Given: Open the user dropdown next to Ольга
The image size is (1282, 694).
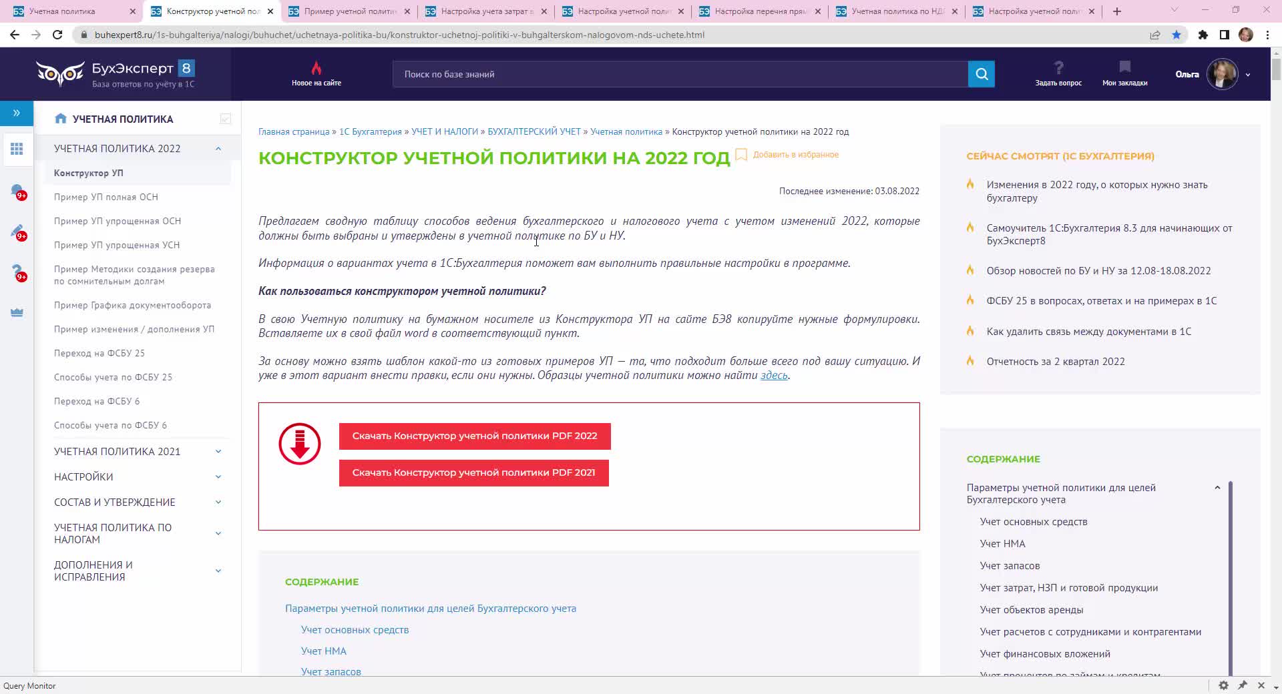Looking at the screenshot, I should pyautogui.click(x=1247, y=75).
